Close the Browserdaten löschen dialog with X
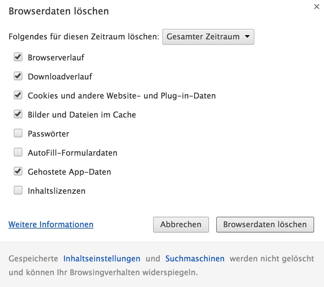The height and width of the screenshot is (287, 324). coord(316,7)
